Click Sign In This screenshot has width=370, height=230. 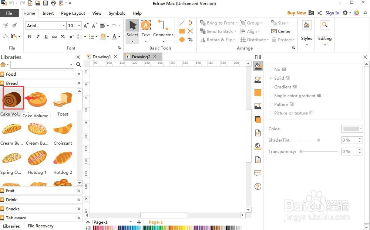pyautogui.click(x=332, y=13)
